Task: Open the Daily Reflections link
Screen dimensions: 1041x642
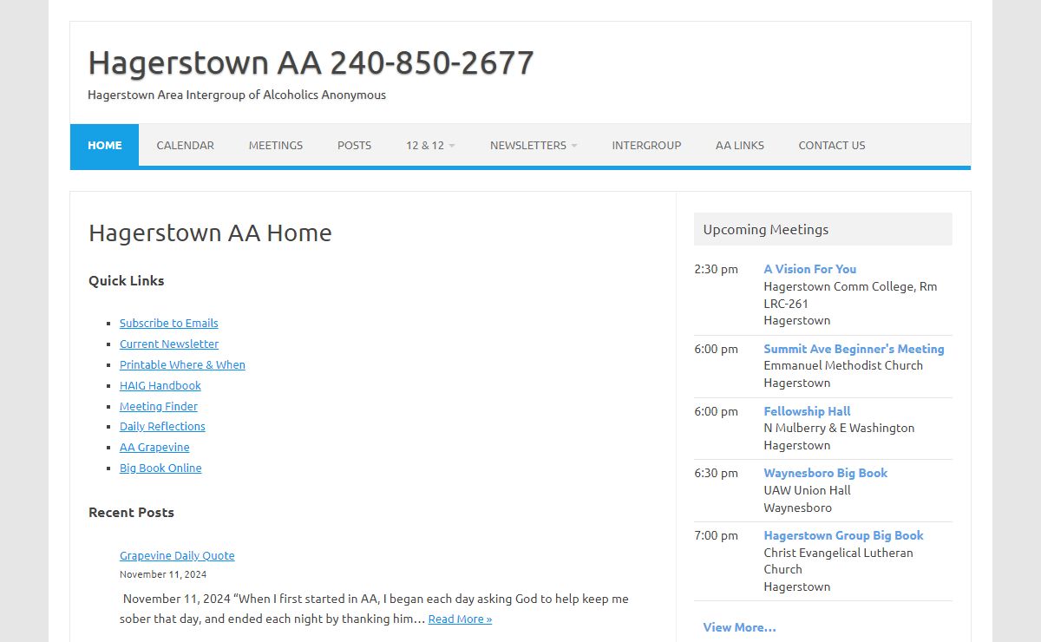Action: click(162, 426)
